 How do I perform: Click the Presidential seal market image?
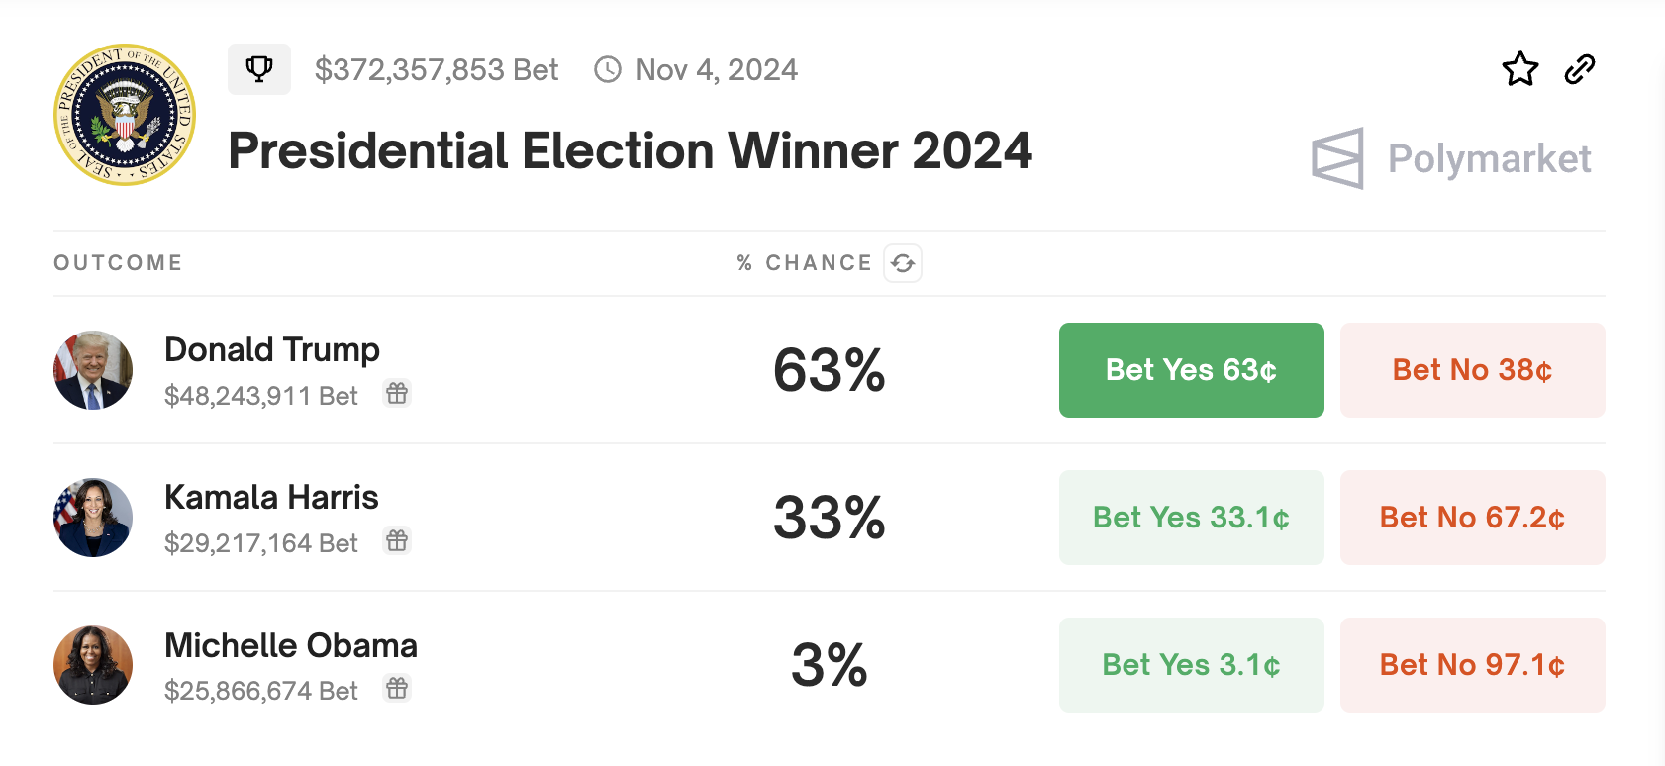point(125,115)
